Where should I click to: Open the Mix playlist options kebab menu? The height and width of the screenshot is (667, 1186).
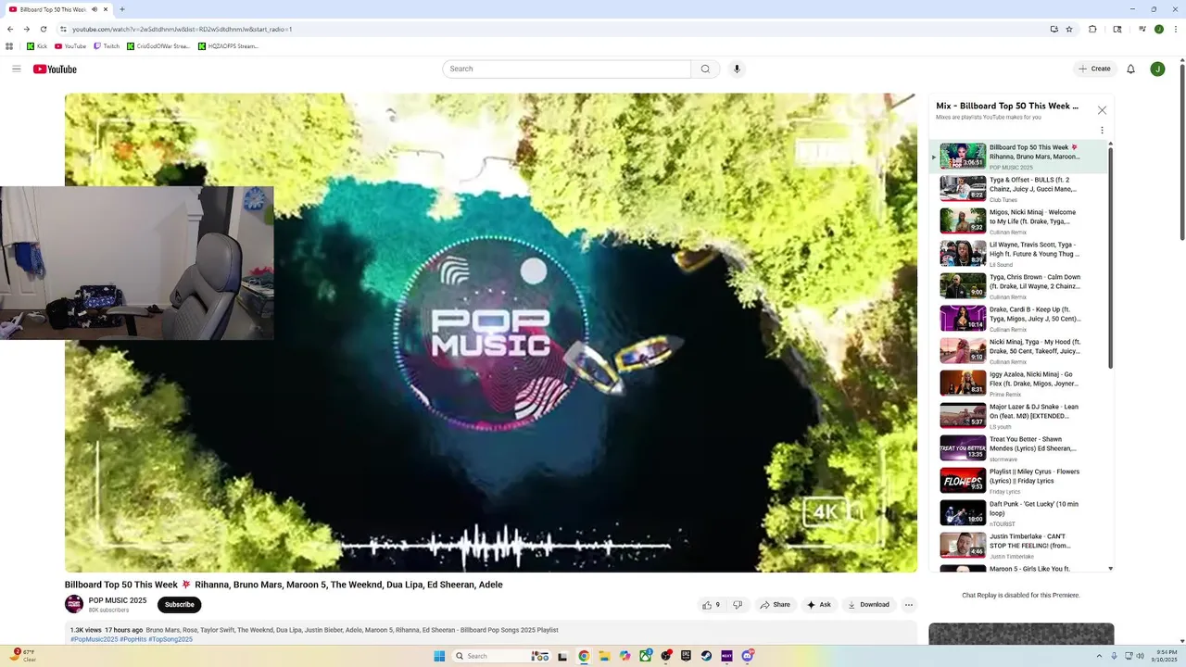pyautogui.click(x=1102, y=131)
